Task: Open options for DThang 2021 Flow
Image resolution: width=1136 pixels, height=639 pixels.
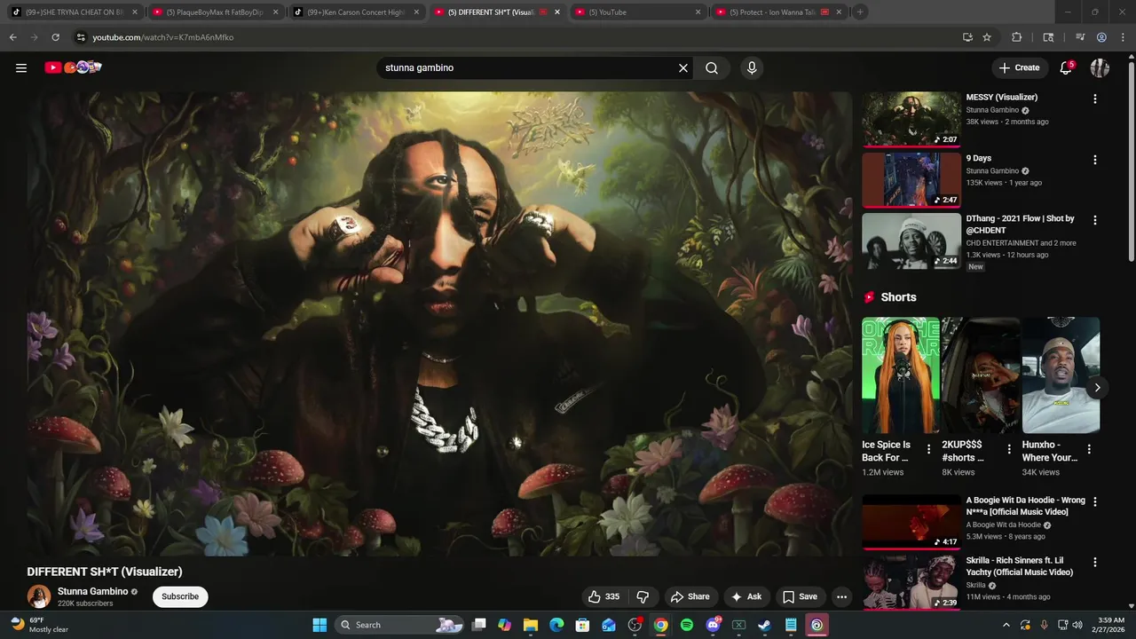Action: [x=1094, y=220]
